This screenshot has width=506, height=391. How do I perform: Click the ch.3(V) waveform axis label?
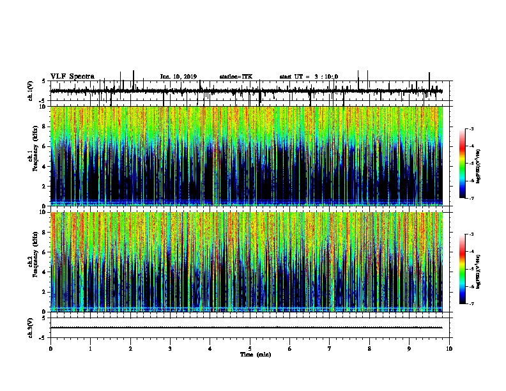pos(31,328)
